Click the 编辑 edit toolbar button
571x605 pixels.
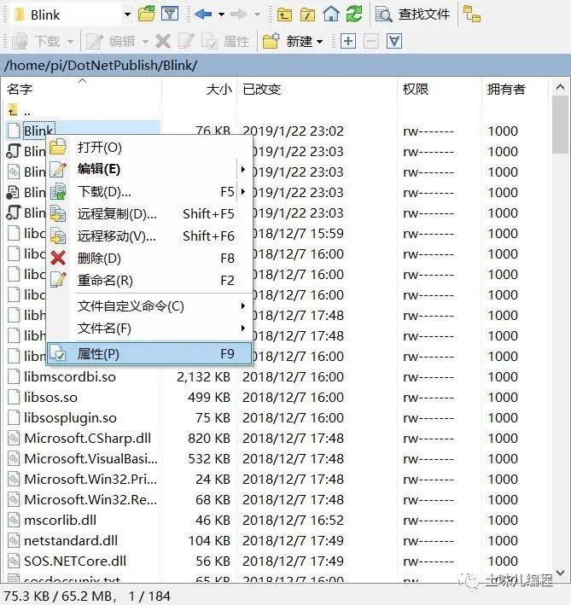pos(110,41)
